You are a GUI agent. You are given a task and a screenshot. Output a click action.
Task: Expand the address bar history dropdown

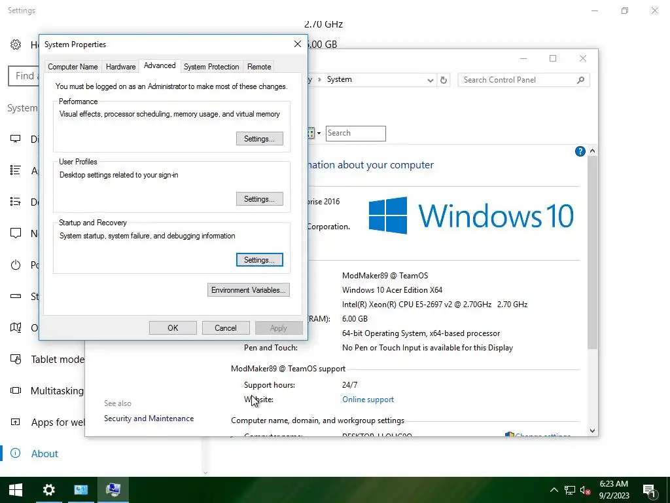pyautogui.click(x=430, y=80)
